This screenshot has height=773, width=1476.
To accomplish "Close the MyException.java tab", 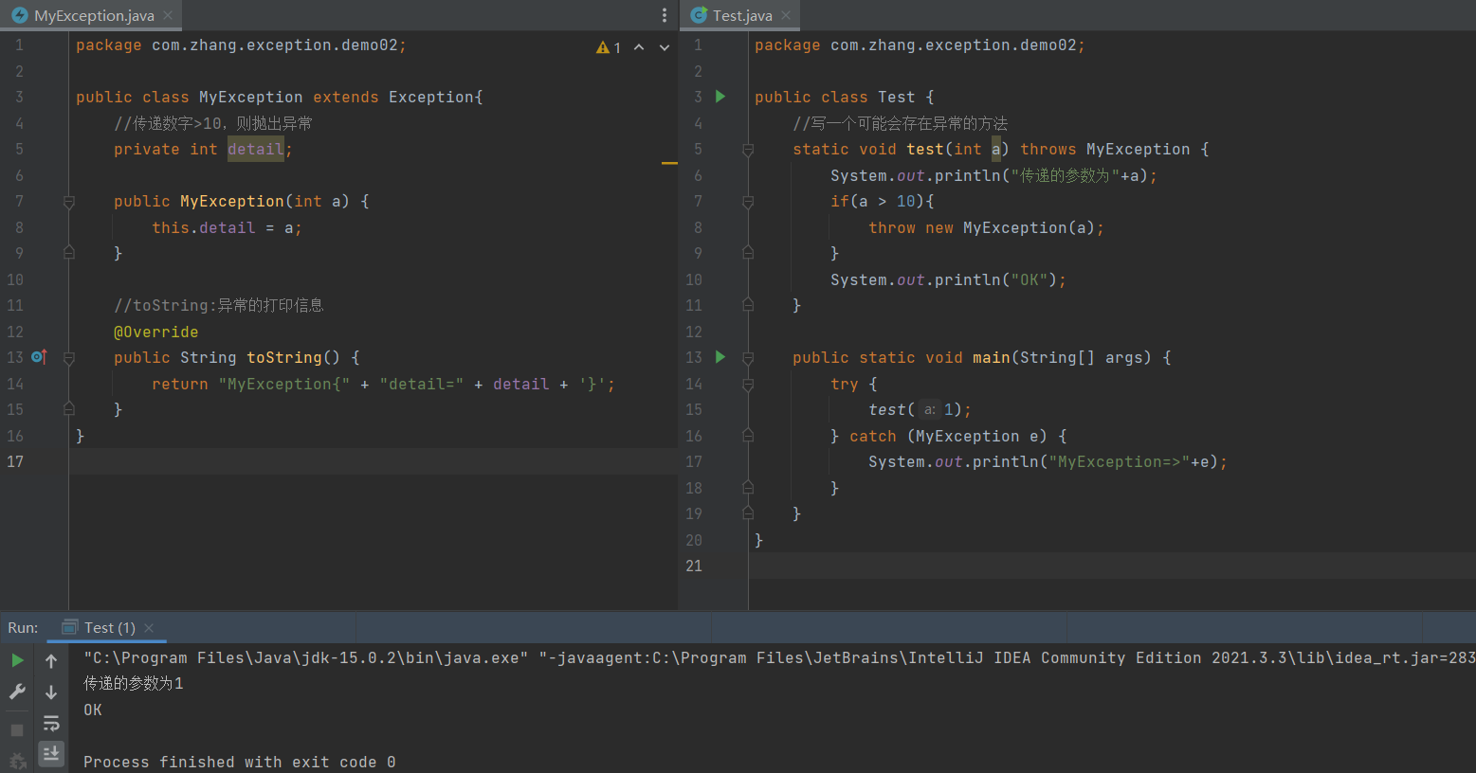I will [168, 15].
